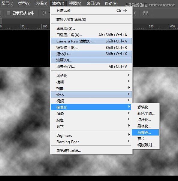Open 彩色半调... filter
Viewport: 178px width, 181px height.
pos(145,114)
